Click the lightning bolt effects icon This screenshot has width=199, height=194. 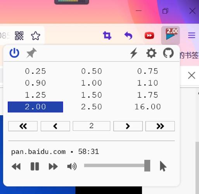134,53
